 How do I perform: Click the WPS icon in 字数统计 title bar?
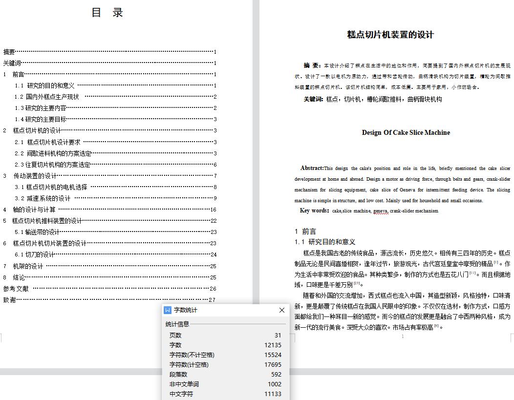click(x=168, y=310)
